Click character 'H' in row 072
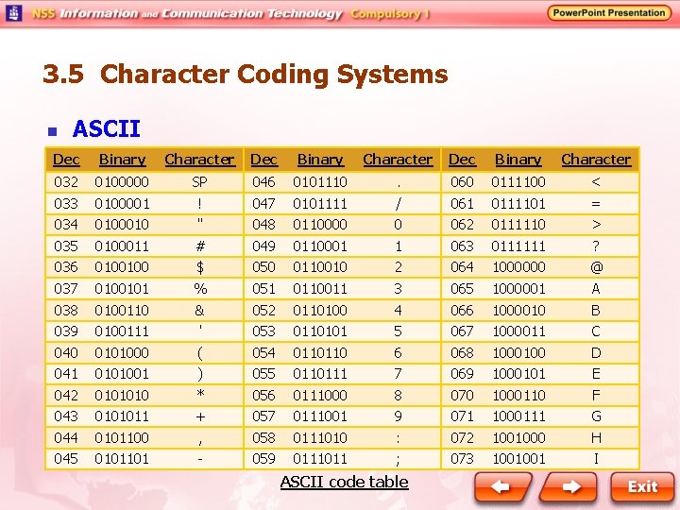Viewport: 680px width, 510px height. (596, 438)
